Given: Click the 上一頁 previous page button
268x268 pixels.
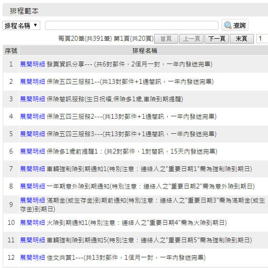Looking at the screenshot, I should click(191, 39).
